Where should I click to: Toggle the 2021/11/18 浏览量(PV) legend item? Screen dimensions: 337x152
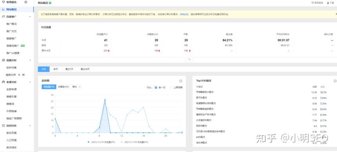(x=134, y=142)
